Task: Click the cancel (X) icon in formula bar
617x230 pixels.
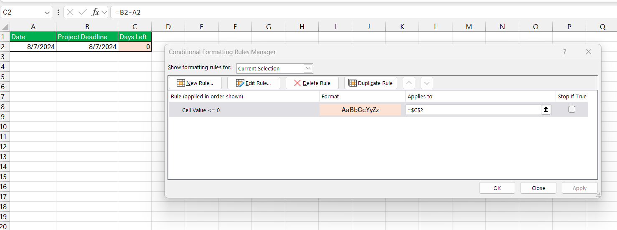Action: (x=70, y=12)
